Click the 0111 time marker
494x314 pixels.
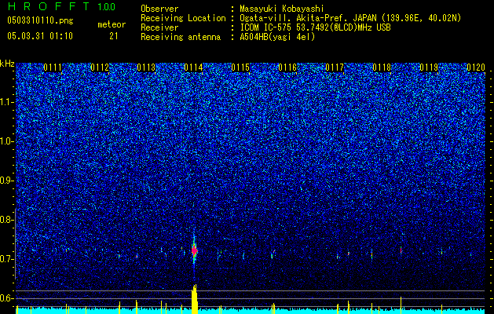coord(53,68)
